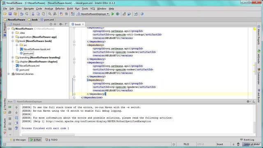Click the Maven help URL in console
This screenshot has height=148, width=263.
pos(98,121)
